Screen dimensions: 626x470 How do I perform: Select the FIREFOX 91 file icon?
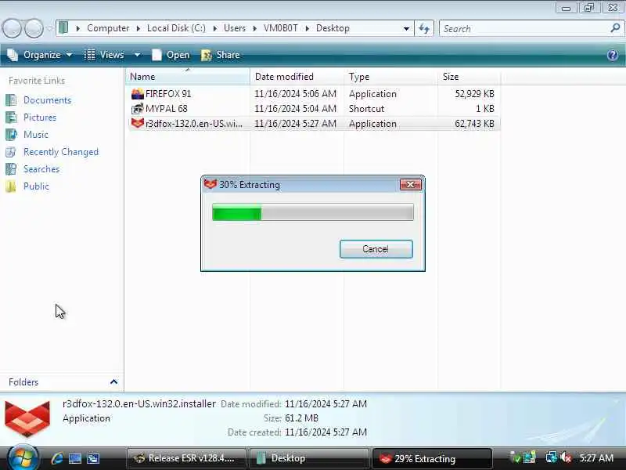point(138,94)
